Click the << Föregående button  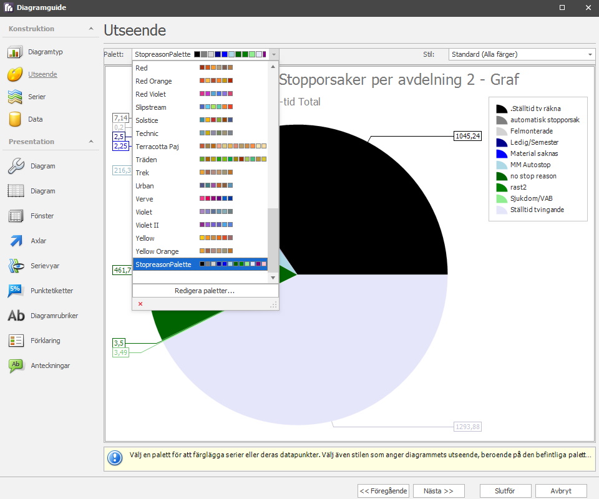click(x=383, y=491)
